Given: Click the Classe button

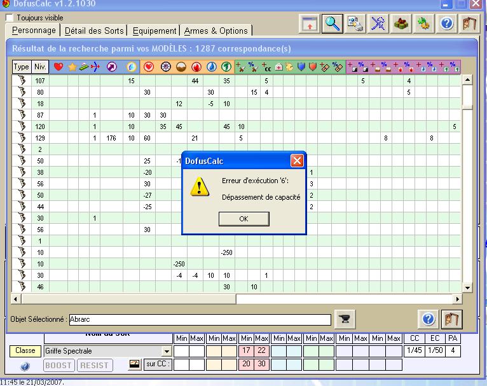Looking at the screenshot, I should click(x=25, y=350).
